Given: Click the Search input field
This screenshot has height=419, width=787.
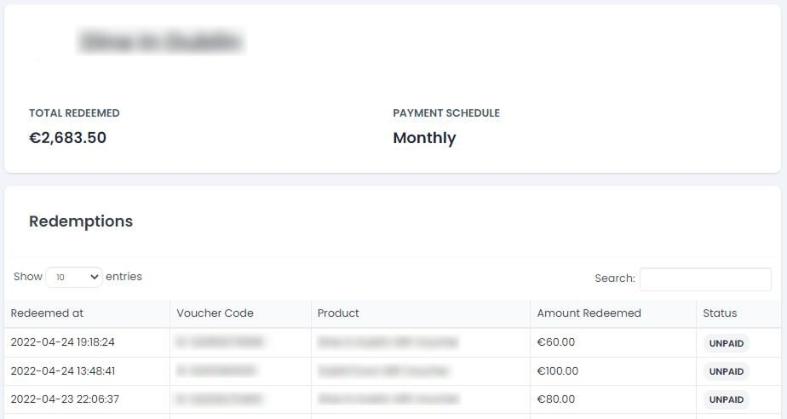Looking at the screenshot, I should pos(705,278).
